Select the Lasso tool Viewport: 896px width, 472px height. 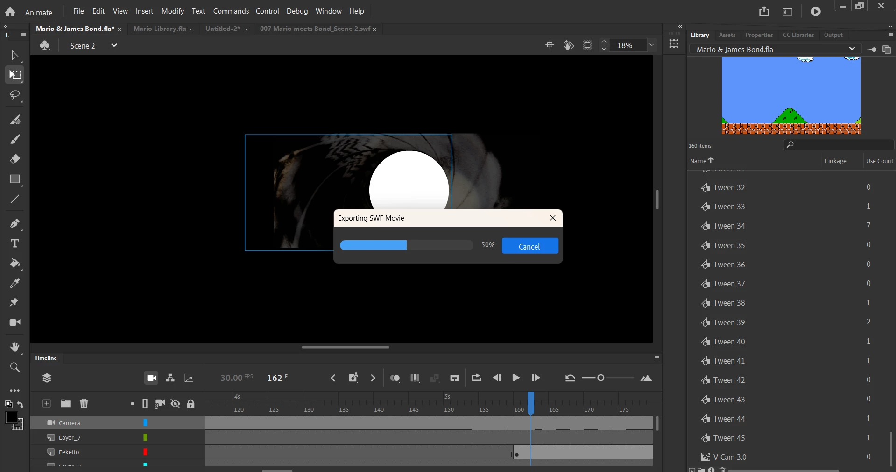(15, 95)
